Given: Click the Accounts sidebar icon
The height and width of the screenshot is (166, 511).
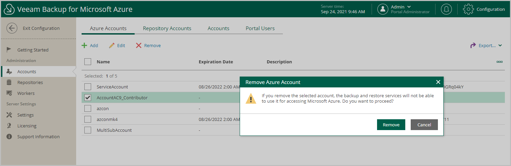Looking at the screenshot, I should (9, 71).
